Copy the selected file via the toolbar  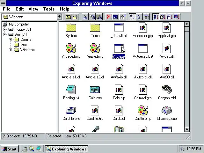(92, 17)
